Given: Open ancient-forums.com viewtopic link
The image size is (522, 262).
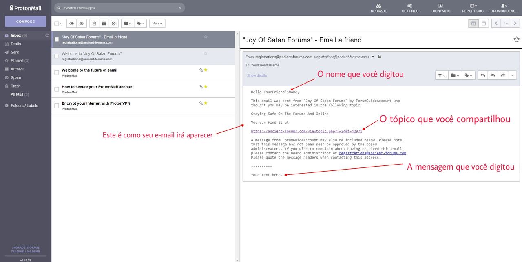Looking at the screenshot, I should pyautogui.click(x=306, y=131).
